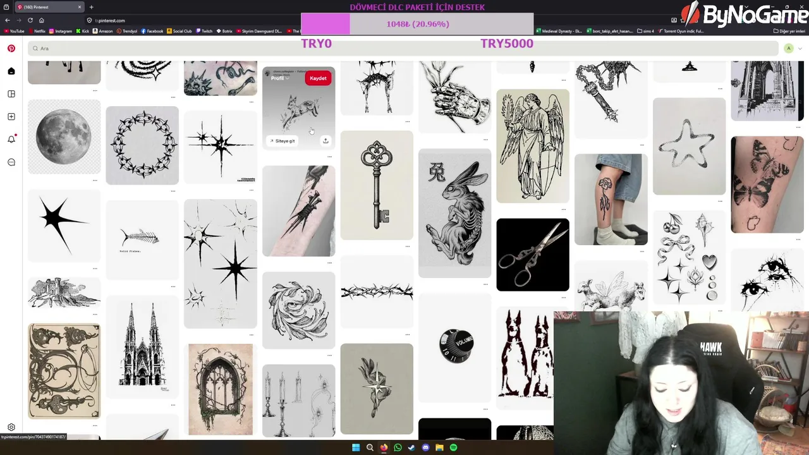Image resolution: width=809 pixels, height=455 pixels.
Task: Open the horizontal thorn vine pin
Action: click(x=377, y=291)
